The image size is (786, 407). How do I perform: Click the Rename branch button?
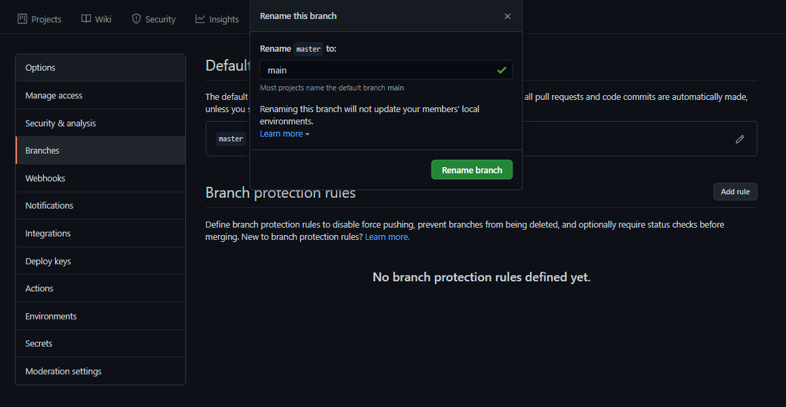(472, 169)
